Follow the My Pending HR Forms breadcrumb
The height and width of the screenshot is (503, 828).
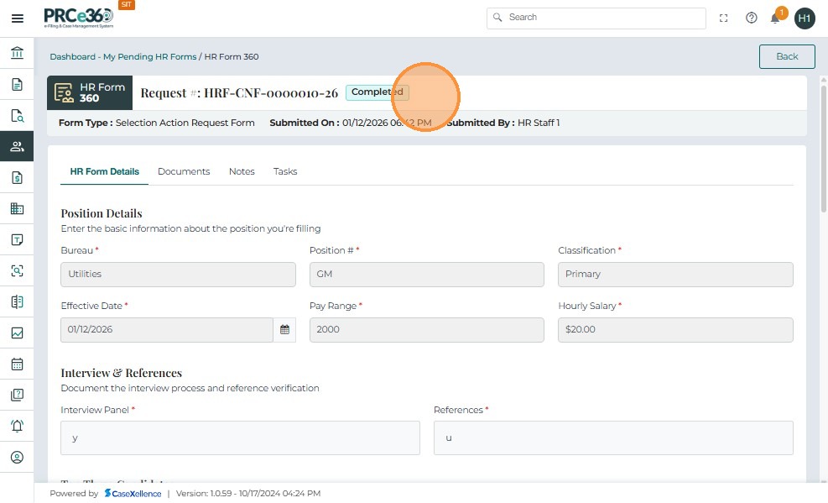tap(149, 57)
